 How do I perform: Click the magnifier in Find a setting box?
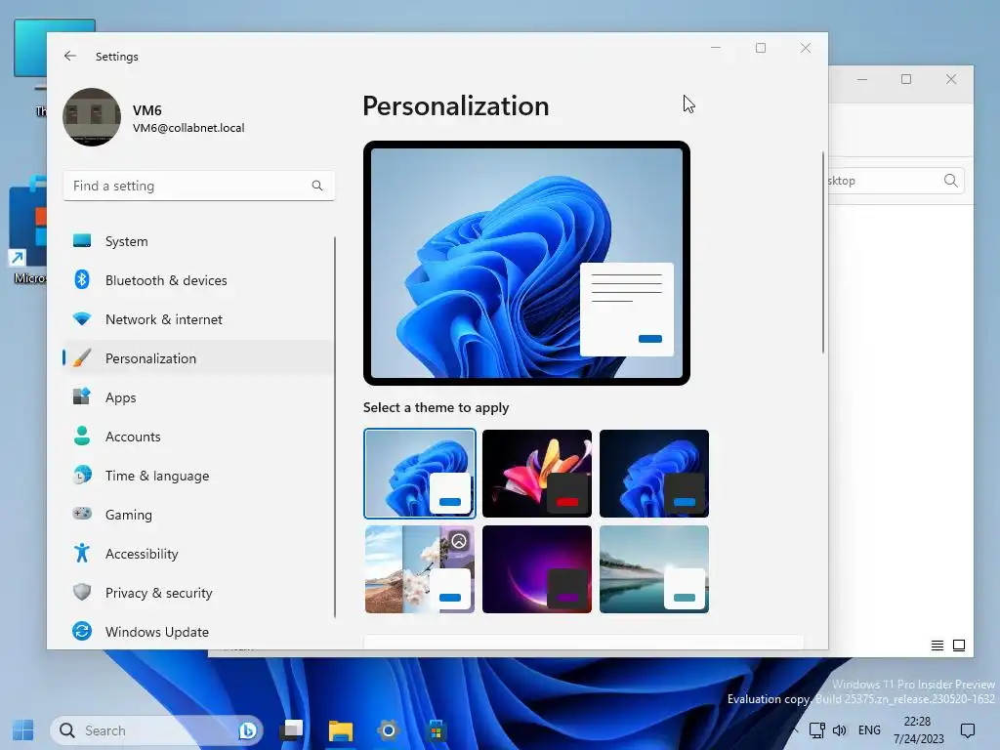click(317, 186)
